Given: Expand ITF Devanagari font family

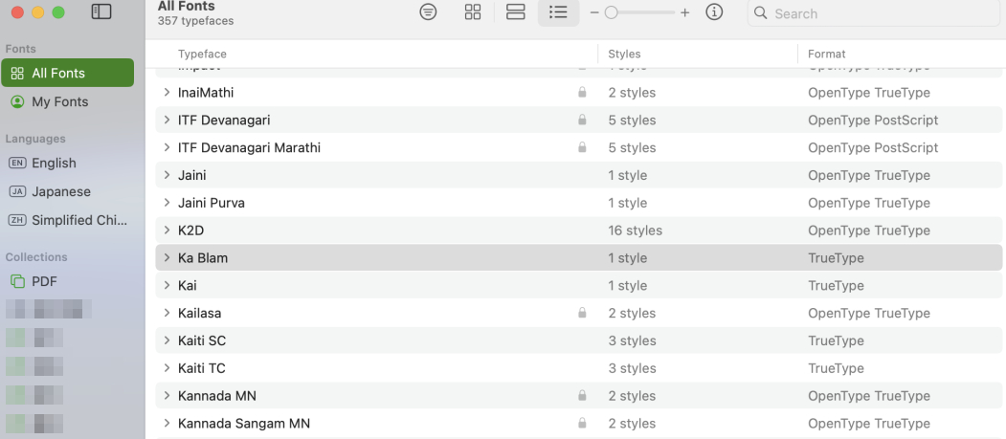Looking at the screenshot, I should pos(167,121).
